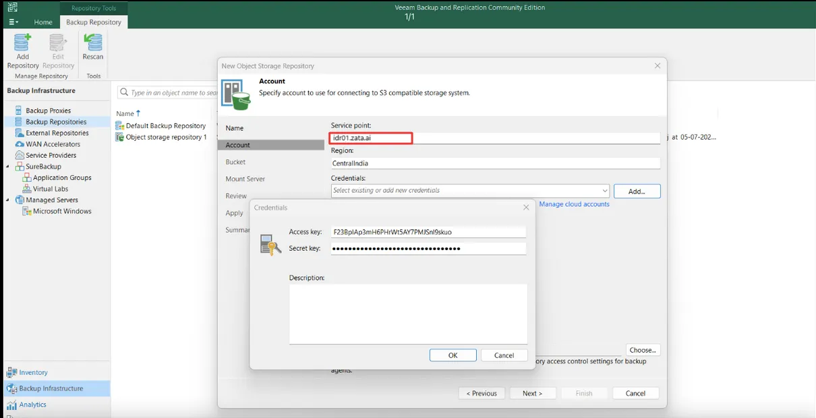Click the Backup Proxies icon

tap(18, 111)
